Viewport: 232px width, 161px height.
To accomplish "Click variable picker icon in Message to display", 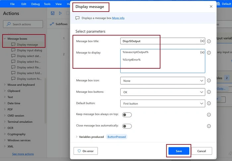I will pos(202,52).
